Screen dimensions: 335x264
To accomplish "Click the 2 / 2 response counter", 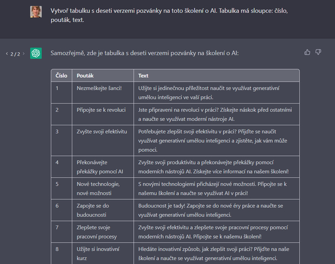I will pyautogui.click(x=15, y=54).
